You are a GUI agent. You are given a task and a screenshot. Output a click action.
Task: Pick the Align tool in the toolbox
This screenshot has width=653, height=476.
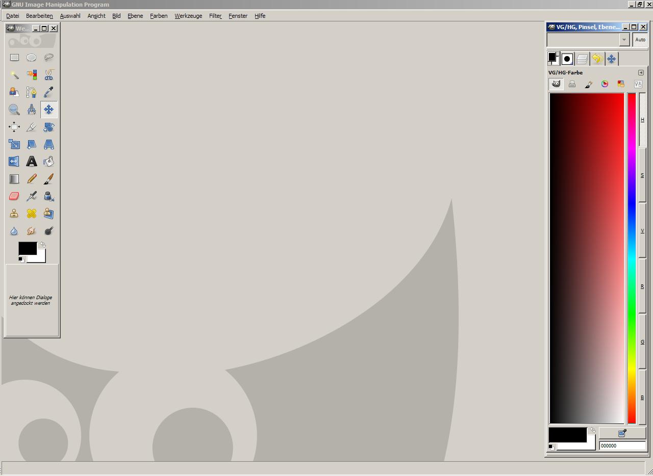point(14,127)
